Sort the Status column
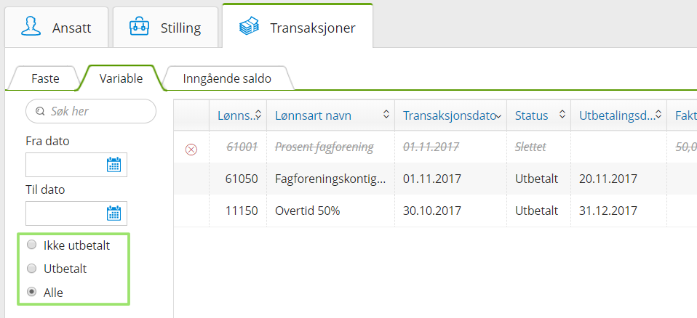 pos(562,115)
